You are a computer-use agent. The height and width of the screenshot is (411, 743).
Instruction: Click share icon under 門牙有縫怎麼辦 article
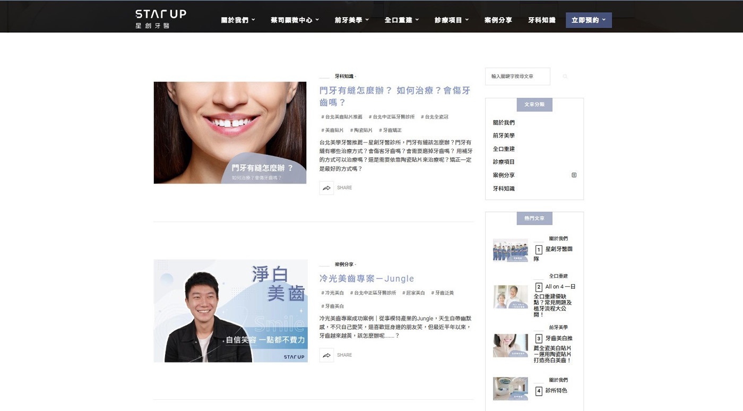tap(326, 188)
